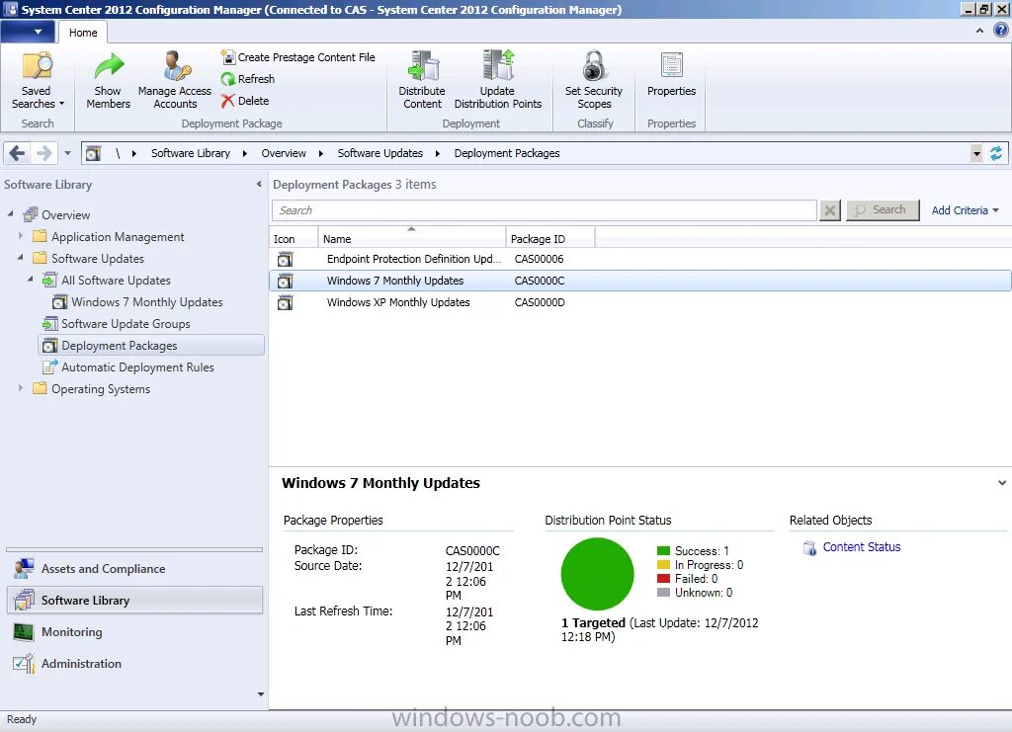Screen dimensions: 1012x732
Task: Switch to the Monitoring workspace
Action: [134, 632]
